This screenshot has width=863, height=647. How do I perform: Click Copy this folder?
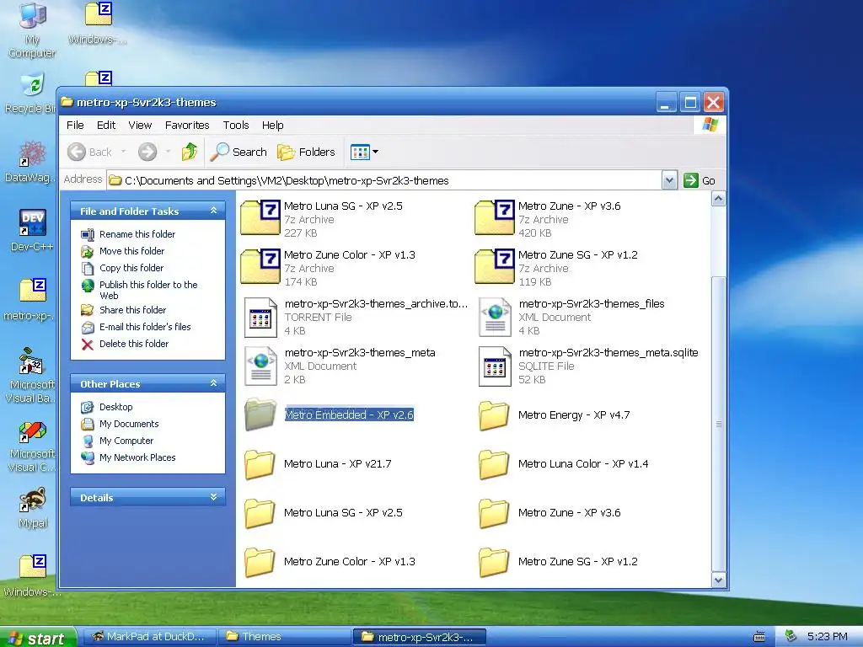[x=131, y=268]
